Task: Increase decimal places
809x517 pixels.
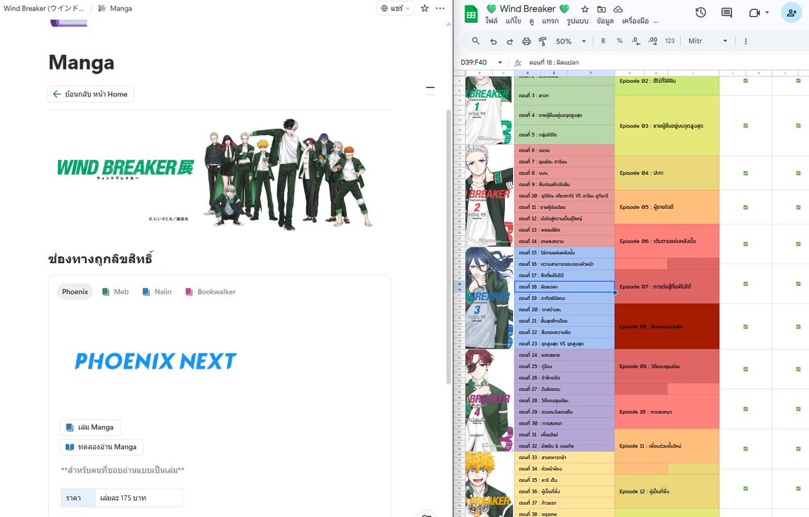Action: [x=653, y=41]
